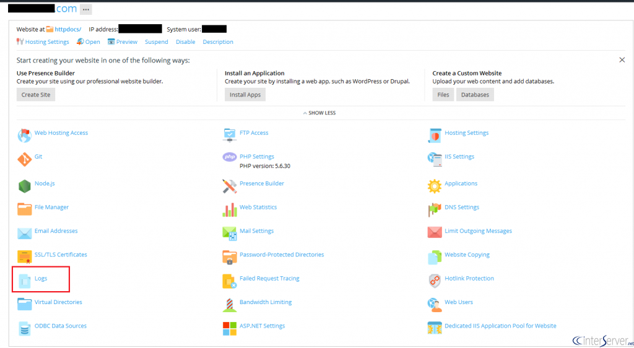Click the Disable link

pos(186,42)
